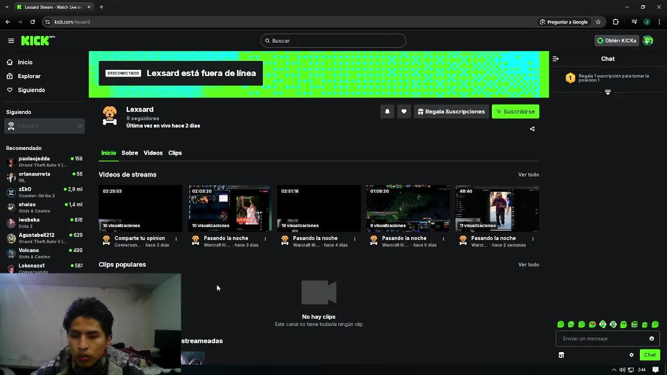The image size is (667, 375).
Task: Click the share icon below Suscribirse
Action: pos(532,129)
